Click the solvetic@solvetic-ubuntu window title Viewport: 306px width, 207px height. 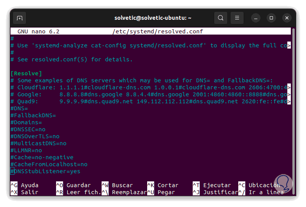(x=153, y=18)
